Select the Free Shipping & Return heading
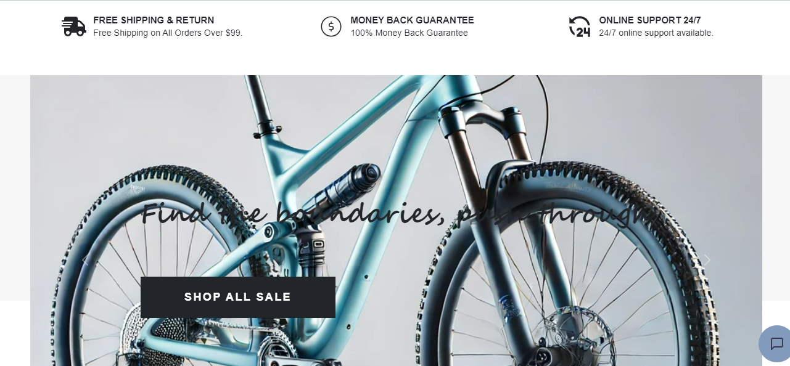Image resolution: width=790 pixels, height=366 pixels. pos(154,20)
